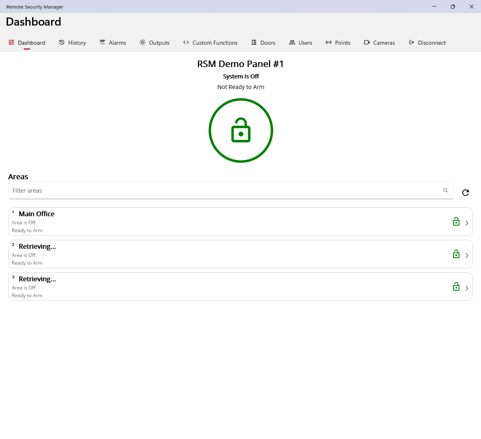Viewport: 481px width, 439px height.
Task: Open the Users tab
Action: pos(301,43)
